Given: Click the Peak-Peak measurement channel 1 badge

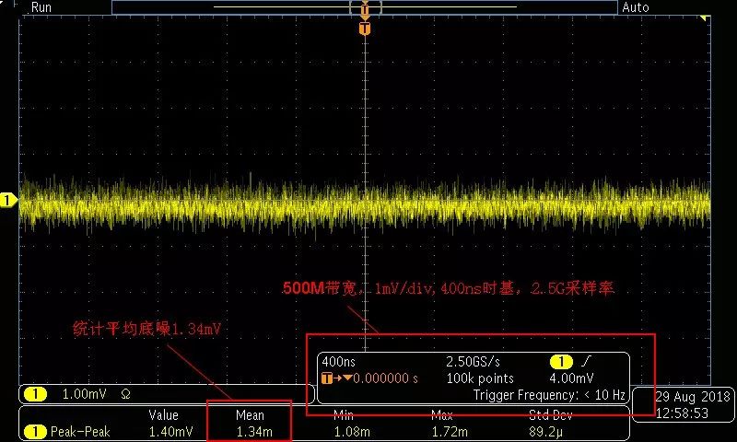Looking at the screenshot, I should click(x=35, y=431).
